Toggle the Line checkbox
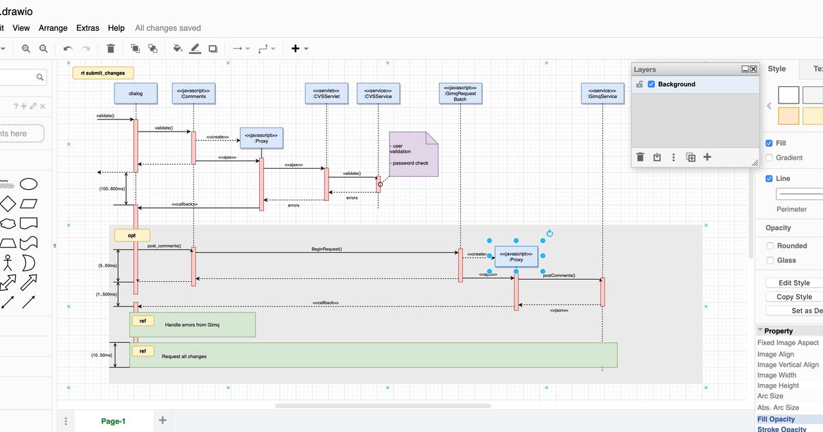823x432 pixels. pyautogui.click(x=769, y=178)
